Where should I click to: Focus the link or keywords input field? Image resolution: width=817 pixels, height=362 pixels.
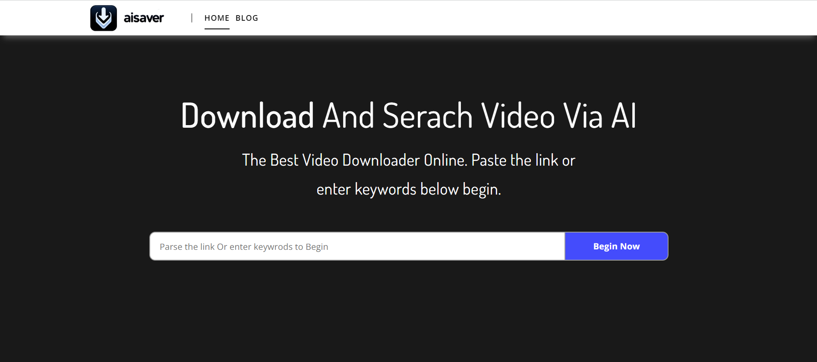[x=357, y=246]
